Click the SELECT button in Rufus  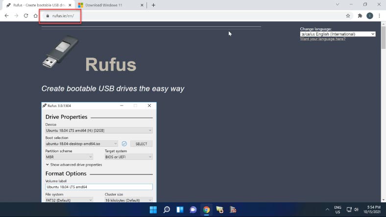(141, 144)
